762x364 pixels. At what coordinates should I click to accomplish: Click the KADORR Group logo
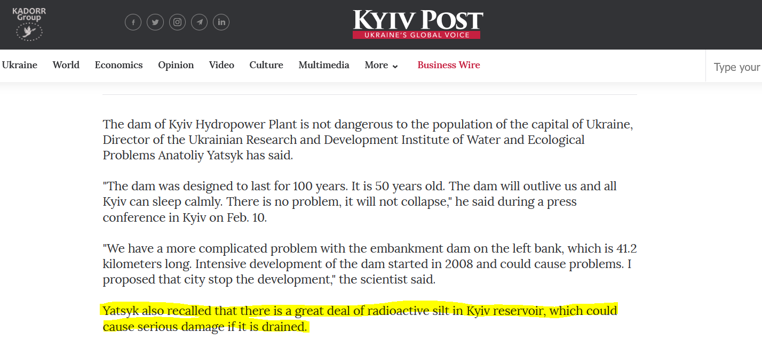[29, 24]
